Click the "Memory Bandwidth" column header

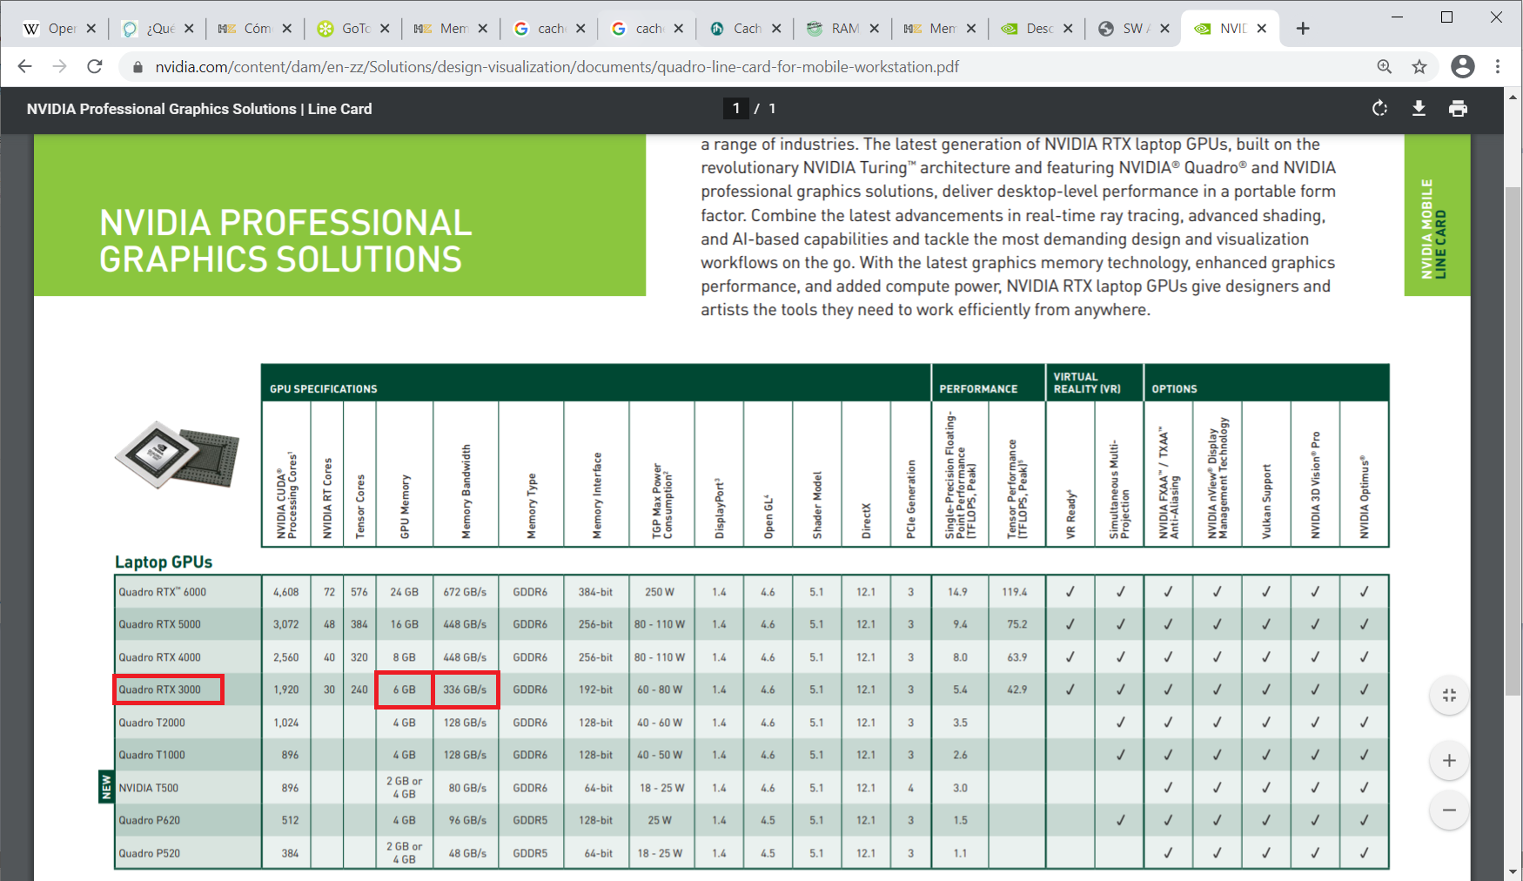(466, 492)
